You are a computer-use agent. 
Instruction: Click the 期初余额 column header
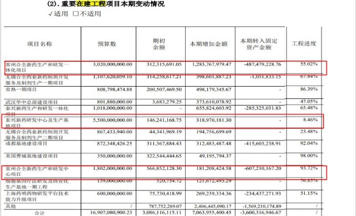[159, 44]
